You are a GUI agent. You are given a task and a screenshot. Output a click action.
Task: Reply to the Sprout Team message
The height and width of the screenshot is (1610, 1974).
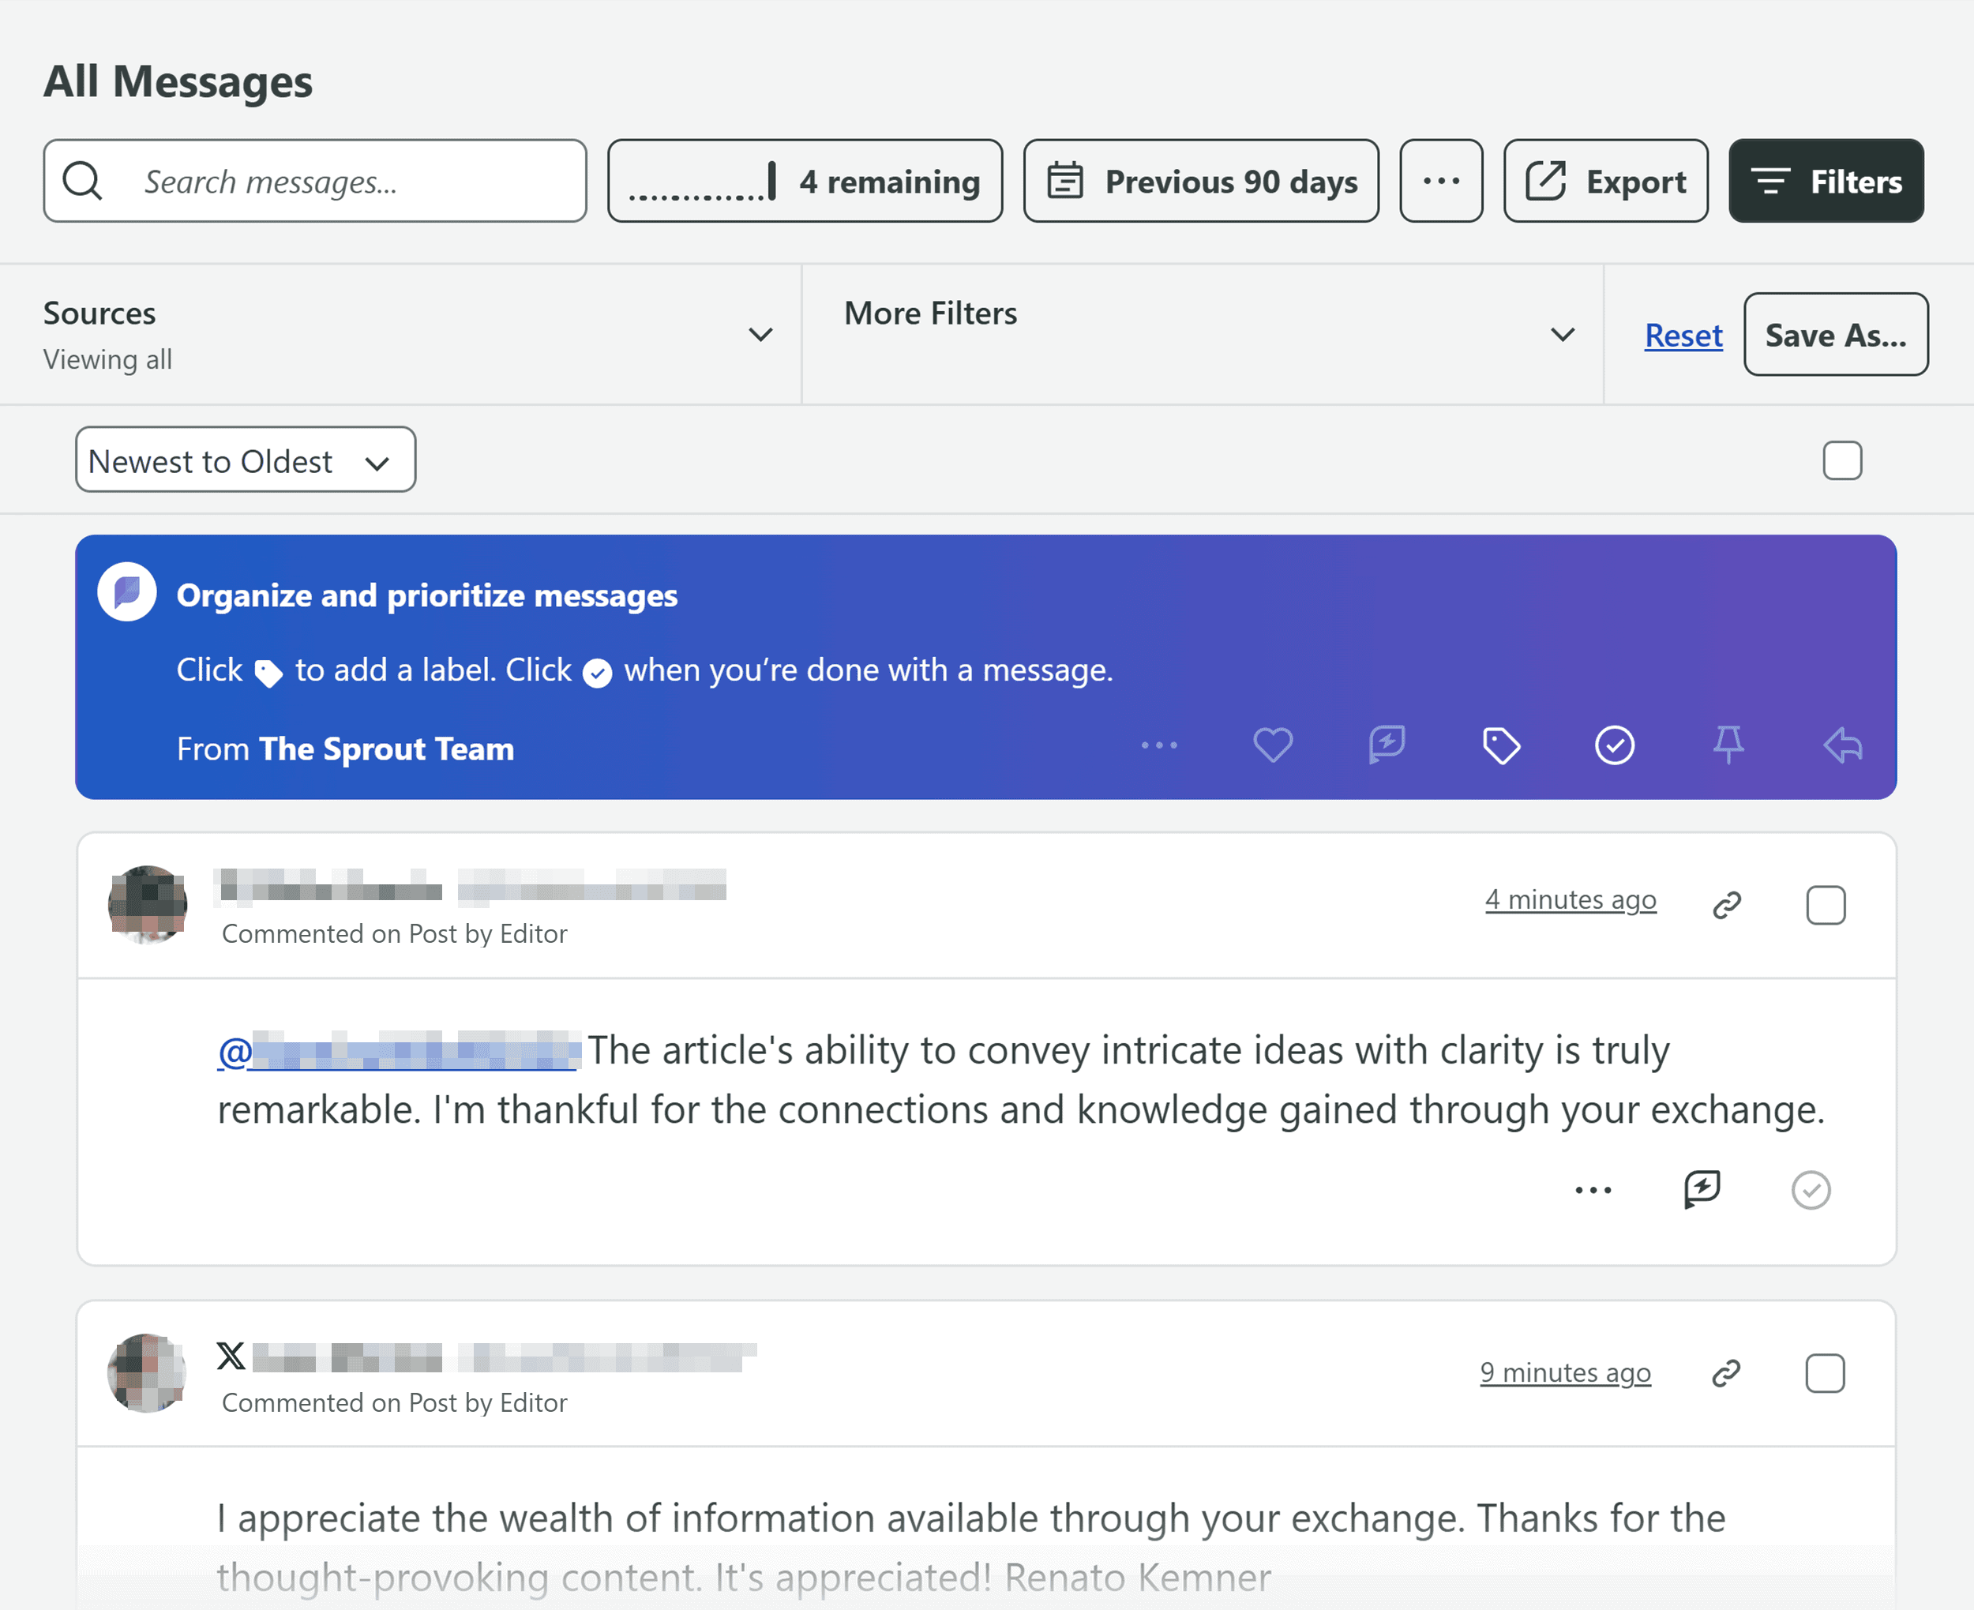coord(1841,745)
